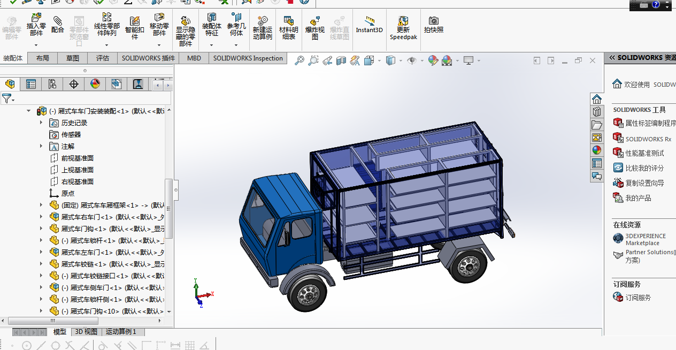Open the Design Library task pane tab
The image size is (676, 350).
coord(597,112)
